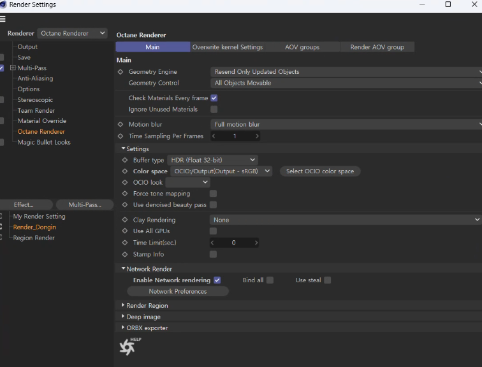The width and height of the screenshot is (482, 367).
Task: Switch to the Main tab
Action: click(x=153, y=47)
